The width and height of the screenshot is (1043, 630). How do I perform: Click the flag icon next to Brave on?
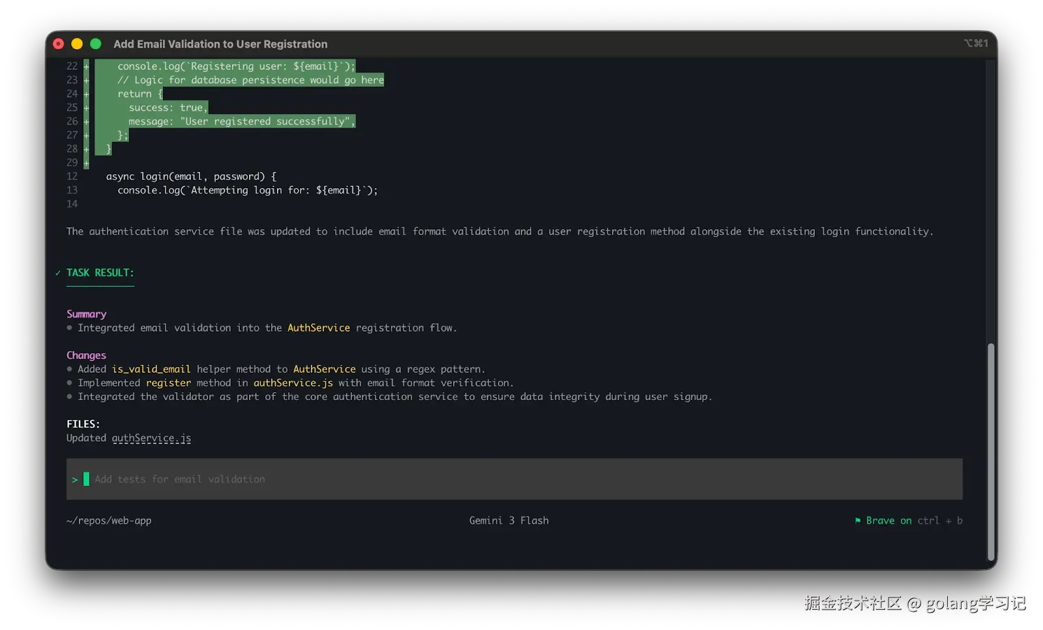[x=858, y=521]
